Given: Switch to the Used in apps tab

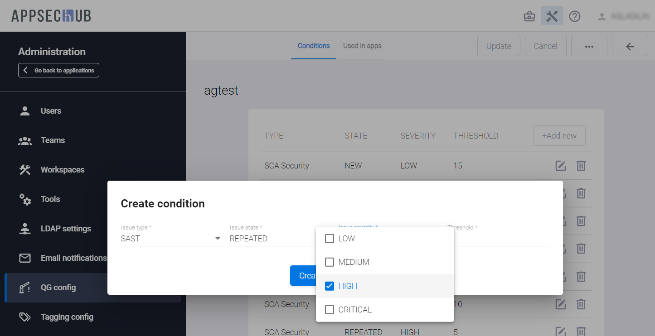Looking at the screenshot, I should [x=362, y=46].
